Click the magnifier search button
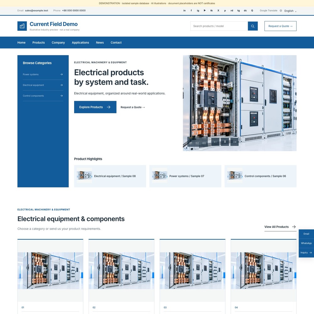314x314 pixels. pyautogui.click(x=253, y=26)
